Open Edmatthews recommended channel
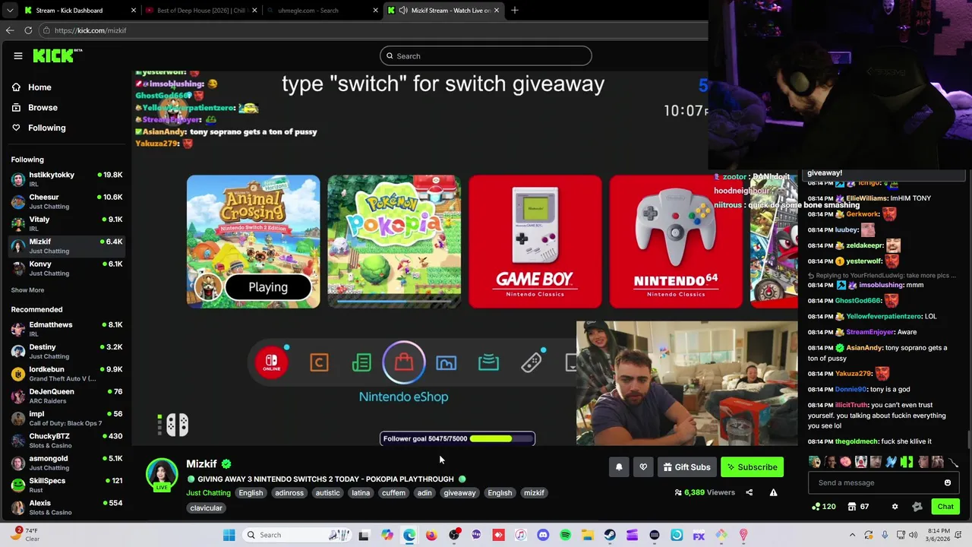 [67, 329]
